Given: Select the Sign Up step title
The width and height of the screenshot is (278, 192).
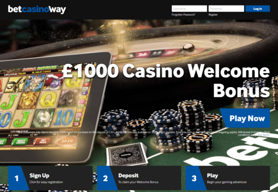Looking at the screenshot, I should pyautogui.click(x=39, y=175).
